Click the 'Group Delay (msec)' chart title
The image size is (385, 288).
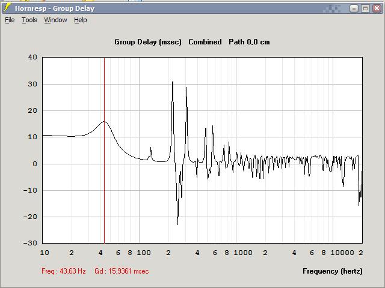coord(148,42)
